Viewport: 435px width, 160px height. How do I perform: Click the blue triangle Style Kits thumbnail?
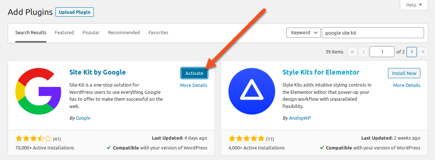(x=252, y=91)
